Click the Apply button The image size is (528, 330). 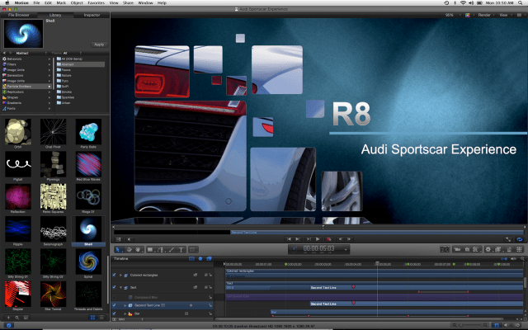[98, 44]
